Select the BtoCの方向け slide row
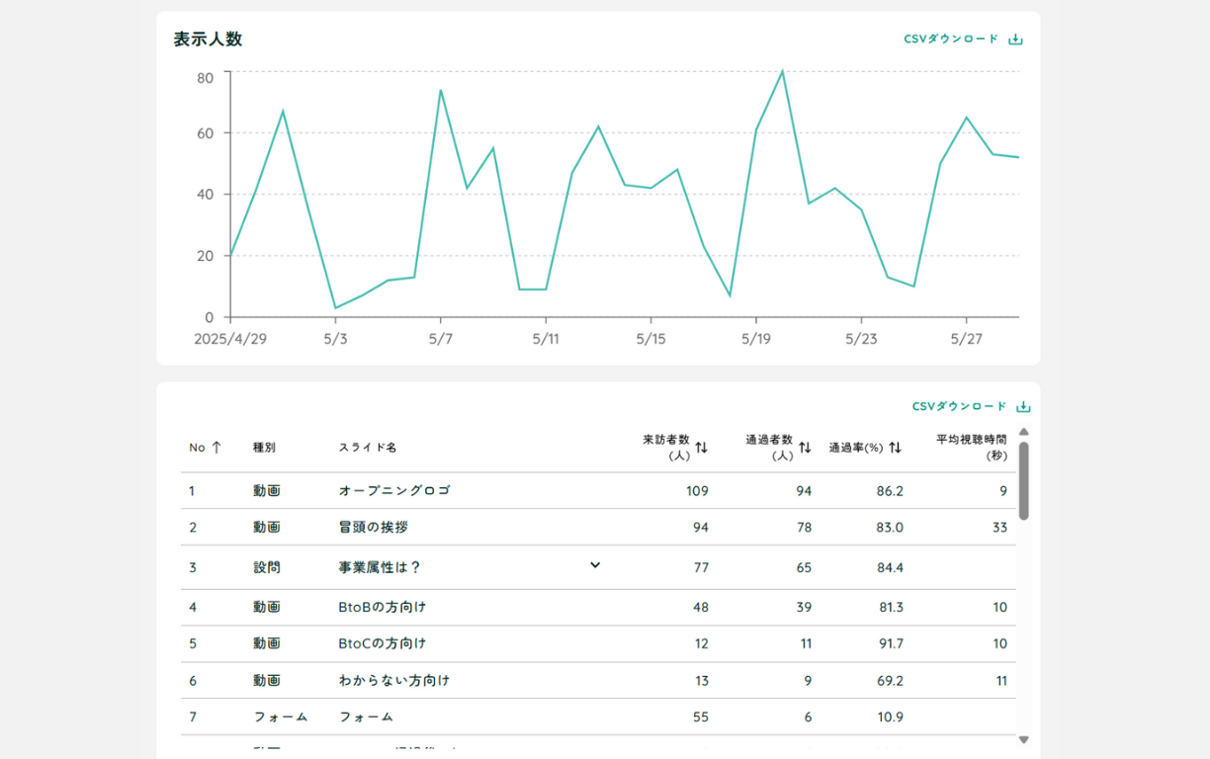1210x759 pixels. 383,644
